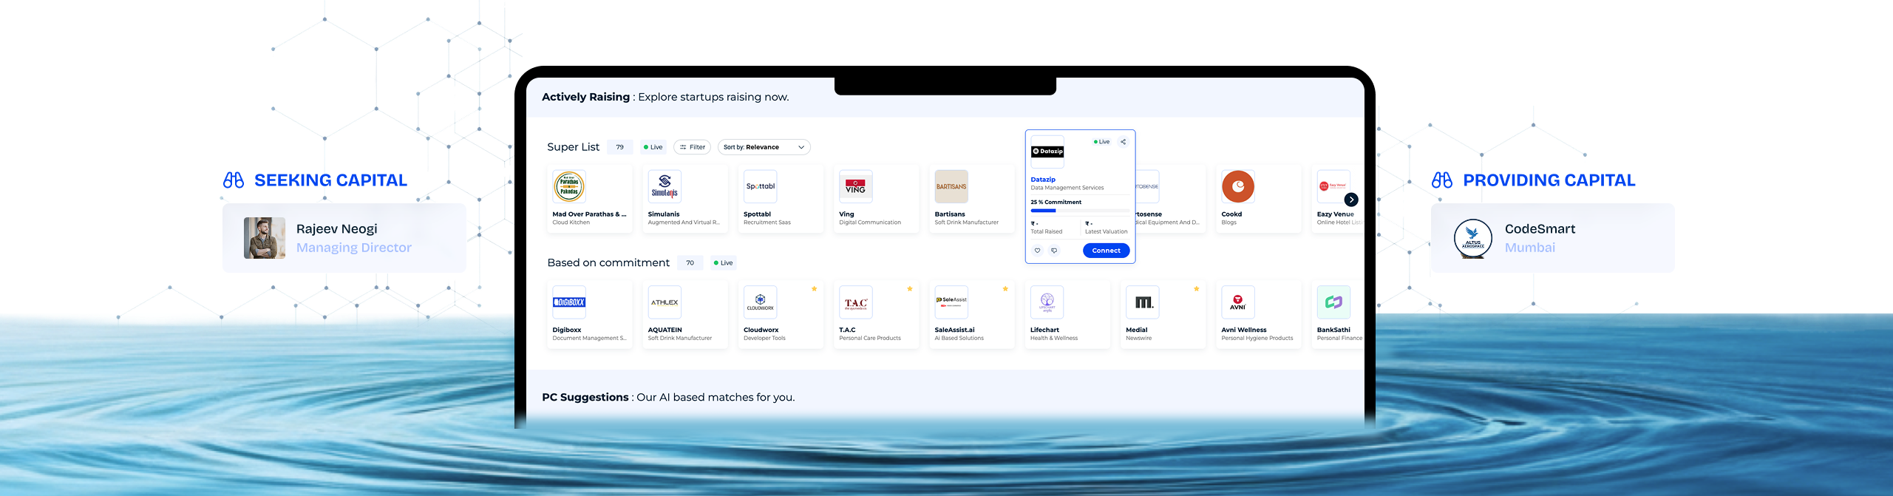Click the Live status badge on Datazip card
The image size is (1893, 496).
(1101, 142)
